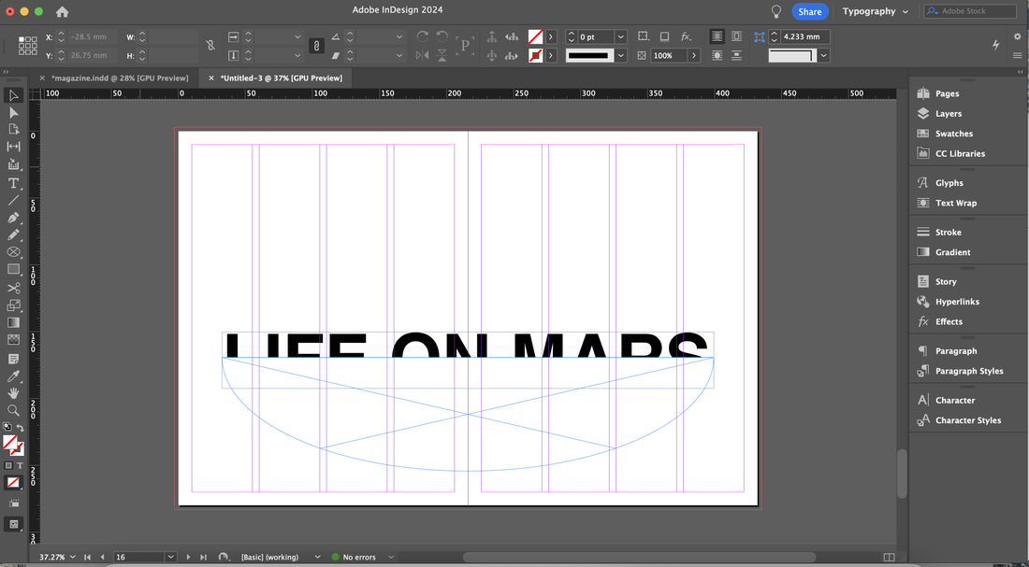Expand the corner shape dropdown
This screenshot has height=567, width=1029.
click(823, 56)
